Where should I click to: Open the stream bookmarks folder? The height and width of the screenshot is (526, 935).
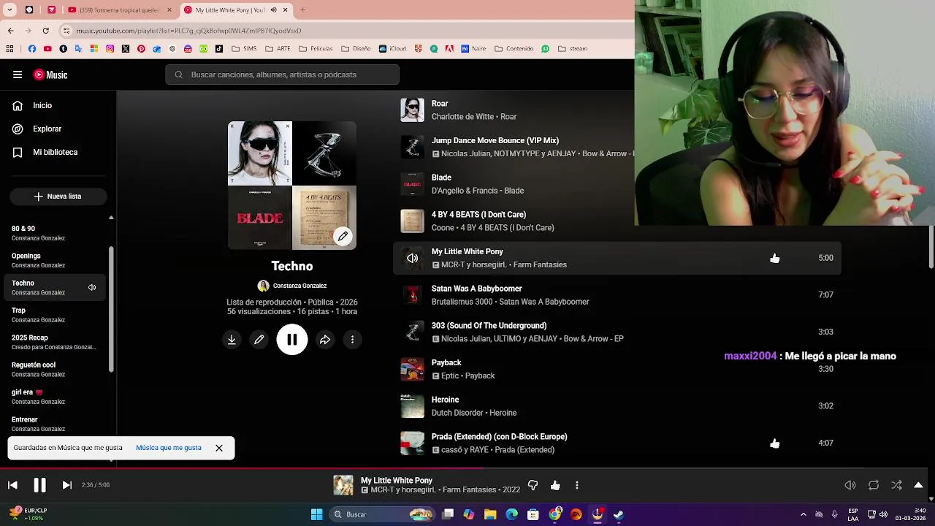click(572, 49)
